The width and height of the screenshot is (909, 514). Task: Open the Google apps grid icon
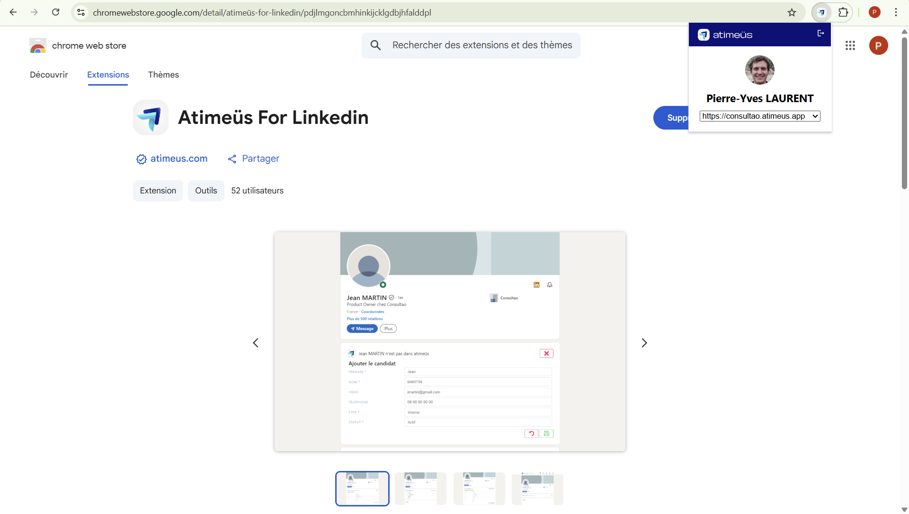coord(850,45)
